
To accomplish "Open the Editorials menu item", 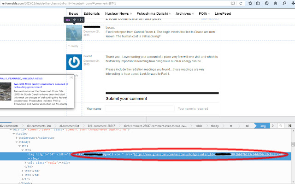I will pos(92,13).
